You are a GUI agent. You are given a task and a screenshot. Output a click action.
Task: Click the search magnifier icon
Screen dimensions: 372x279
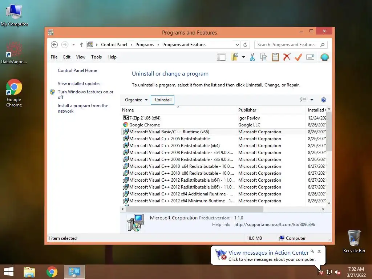point(323,45)
